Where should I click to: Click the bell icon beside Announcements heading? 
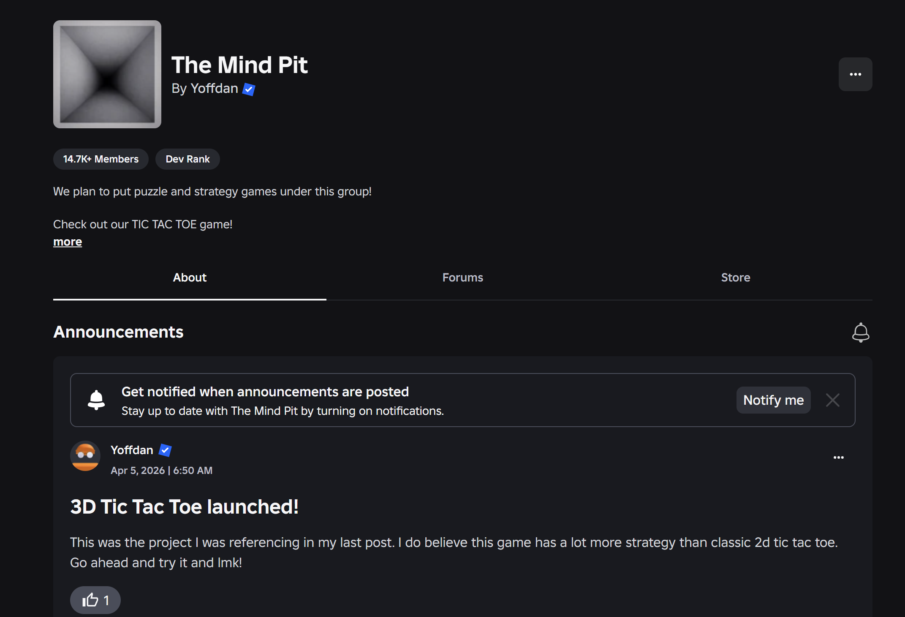[861, 332]
